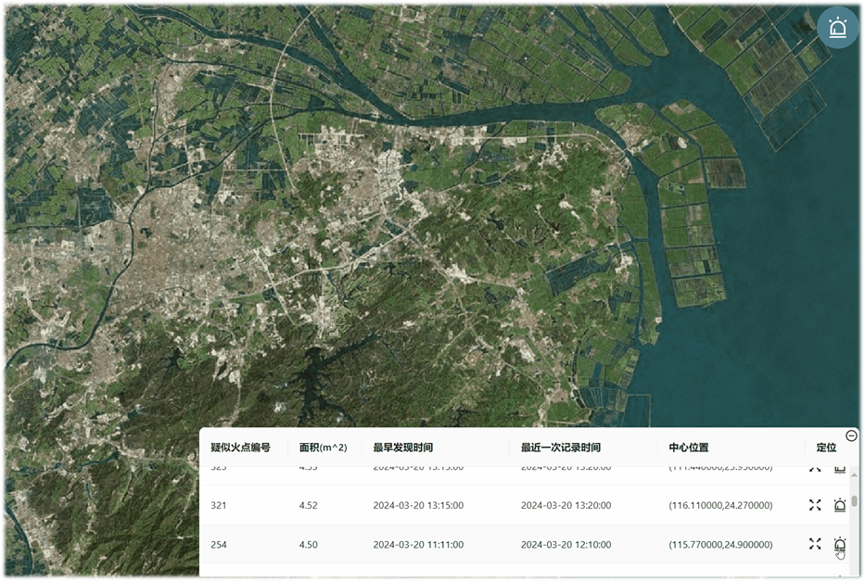Image resolution: width=865 pixels, height=581 pixels.
Task: Click the 面积(m^2) column header
Action: pos(323,448)
